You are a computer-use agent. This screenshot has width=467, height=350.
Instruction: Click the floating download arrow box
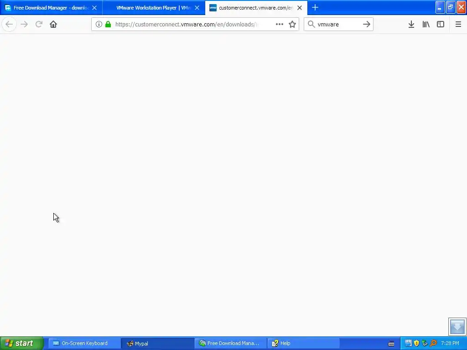click(x=457, y=326)
